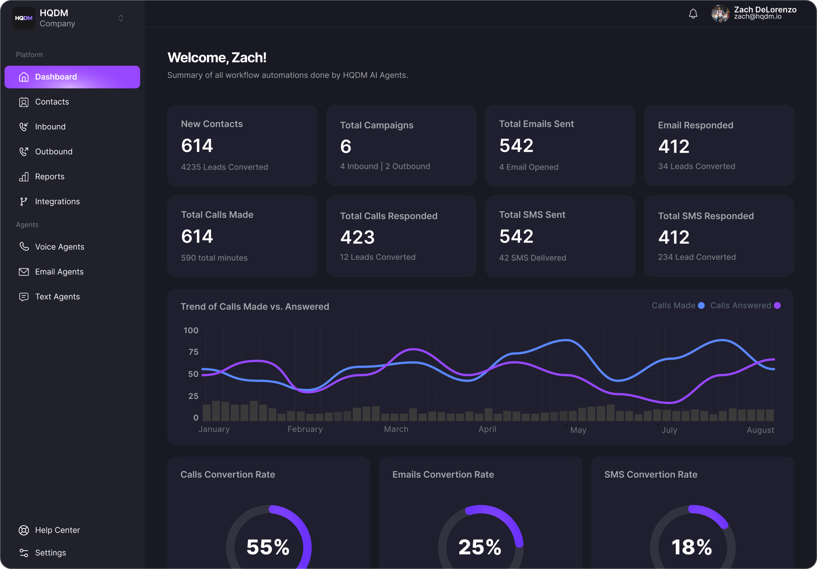Click the Reports bar chart icon
This screenshot has width=817, height=569.
(x=24, y=177)
